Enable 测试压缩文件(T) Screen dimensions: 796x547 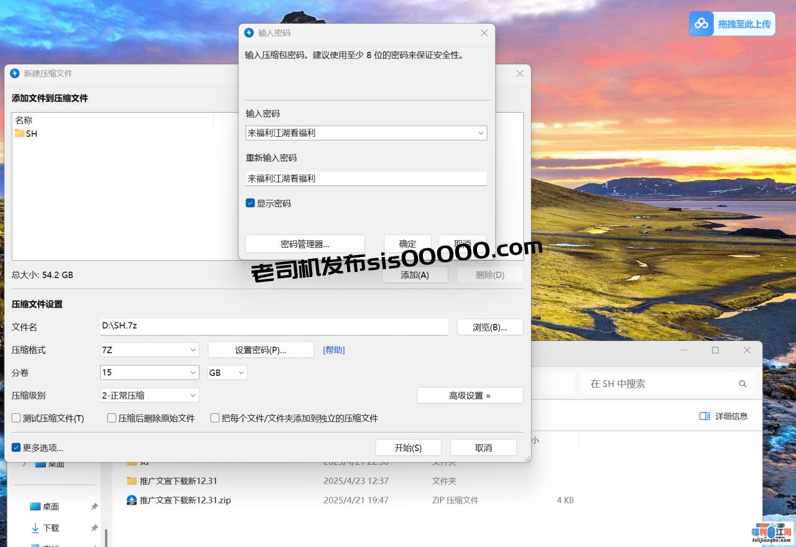pos(16,418)
